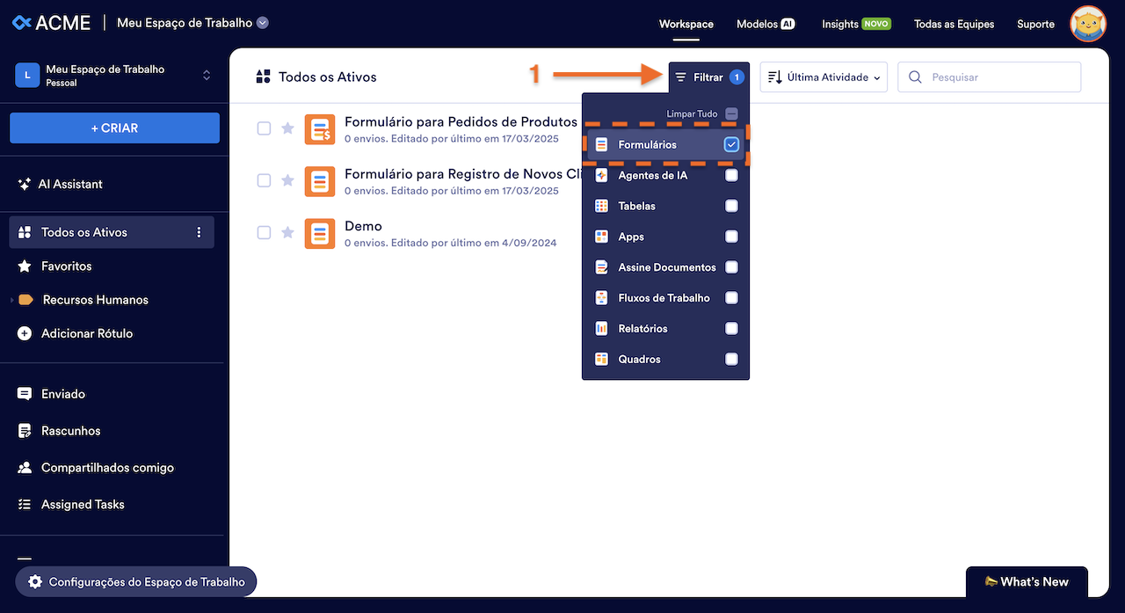Select the Demo form row checkbox
Screen dimensions: 1125x613
click(264, 233)
